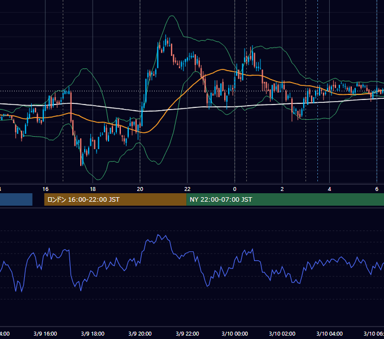Click the '2' hour label on the upper time axis
This screenshot has width=384, height=339.
coord(282,189)
